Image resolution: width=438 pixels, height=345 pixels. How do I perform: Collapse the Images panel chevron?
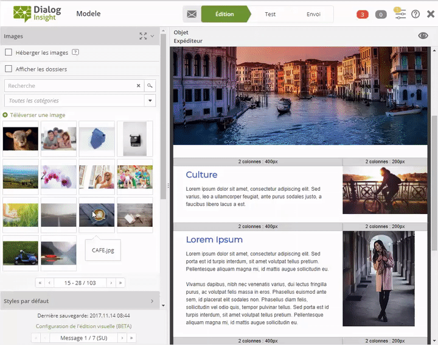[x=152, y=36]
